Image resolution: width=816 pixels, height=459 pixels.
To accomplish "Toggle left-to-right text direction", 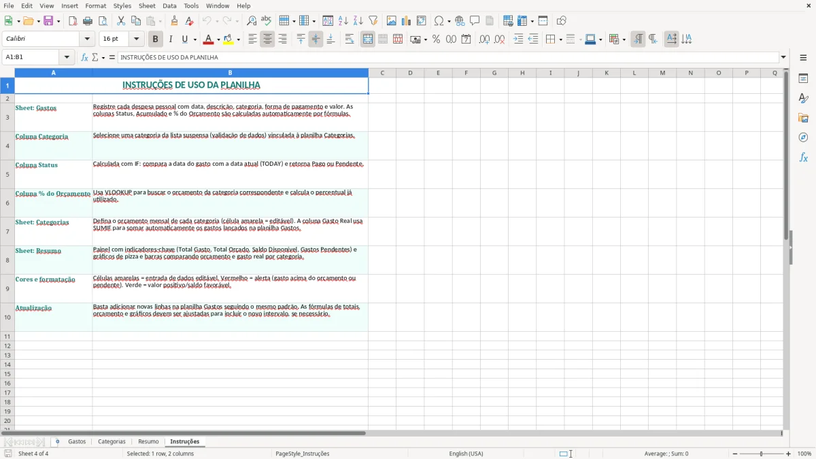I will [x=638, y=39].
